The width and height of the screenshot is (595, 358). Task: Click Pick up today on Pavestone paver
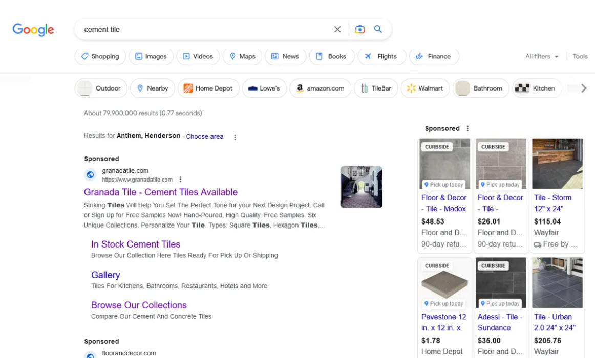pos(443,303)
